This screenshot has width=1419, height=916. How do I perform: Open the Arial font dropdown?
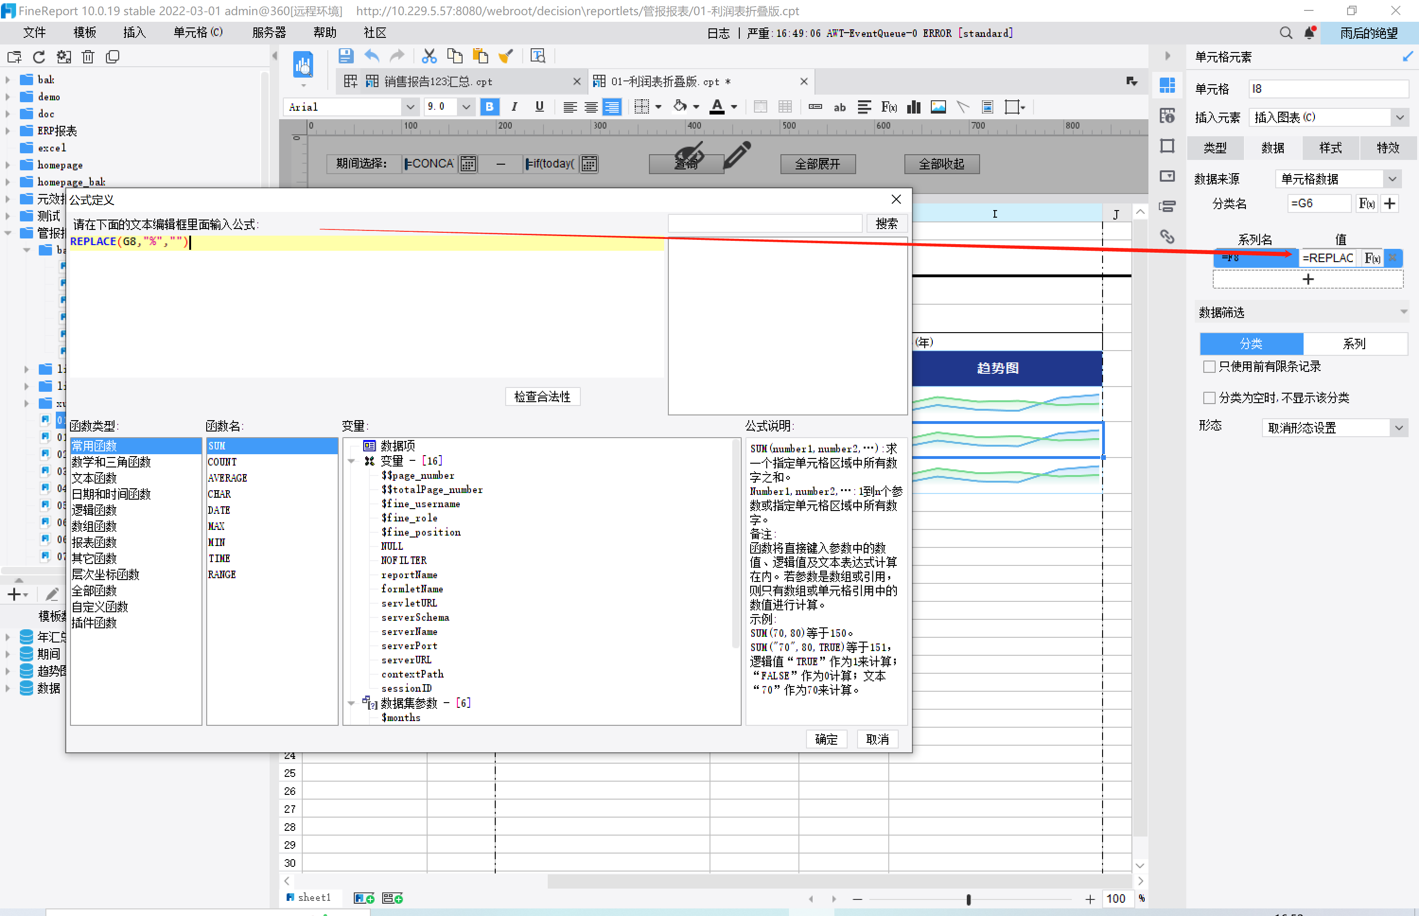[x=410, y=107]
